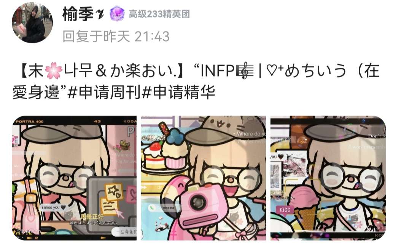Open the user's round profile avatar
Viewport: 404px width, 249px height.
[x=32, y=22]
